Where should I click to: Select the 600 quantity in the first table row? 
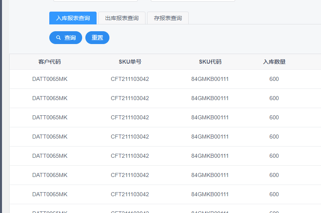[x=274, y=79]
